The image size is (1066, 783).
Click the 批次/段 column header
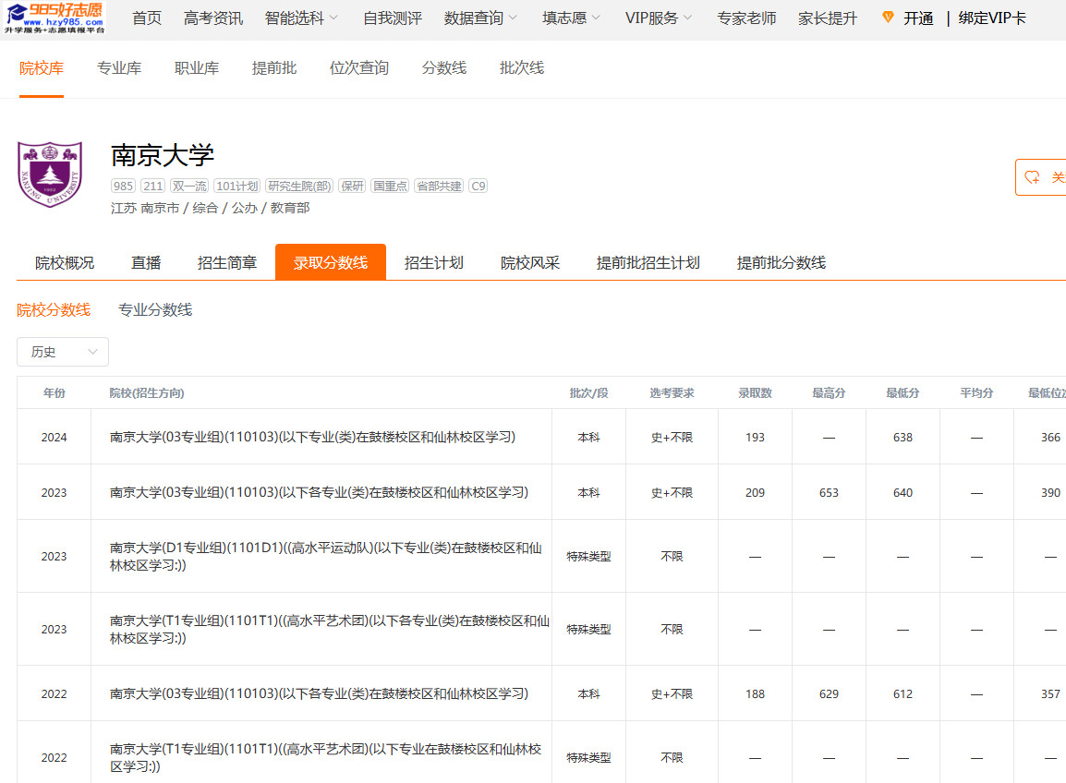[x=588, y=392]
